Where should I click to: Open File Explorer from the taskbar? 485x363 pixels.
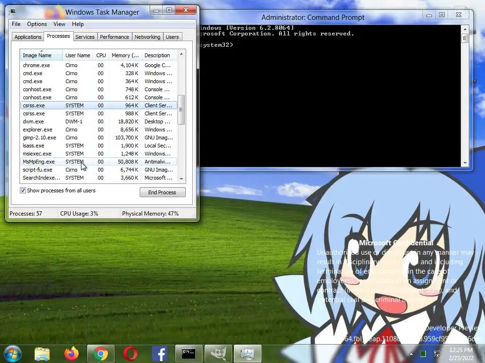point(42,354)
